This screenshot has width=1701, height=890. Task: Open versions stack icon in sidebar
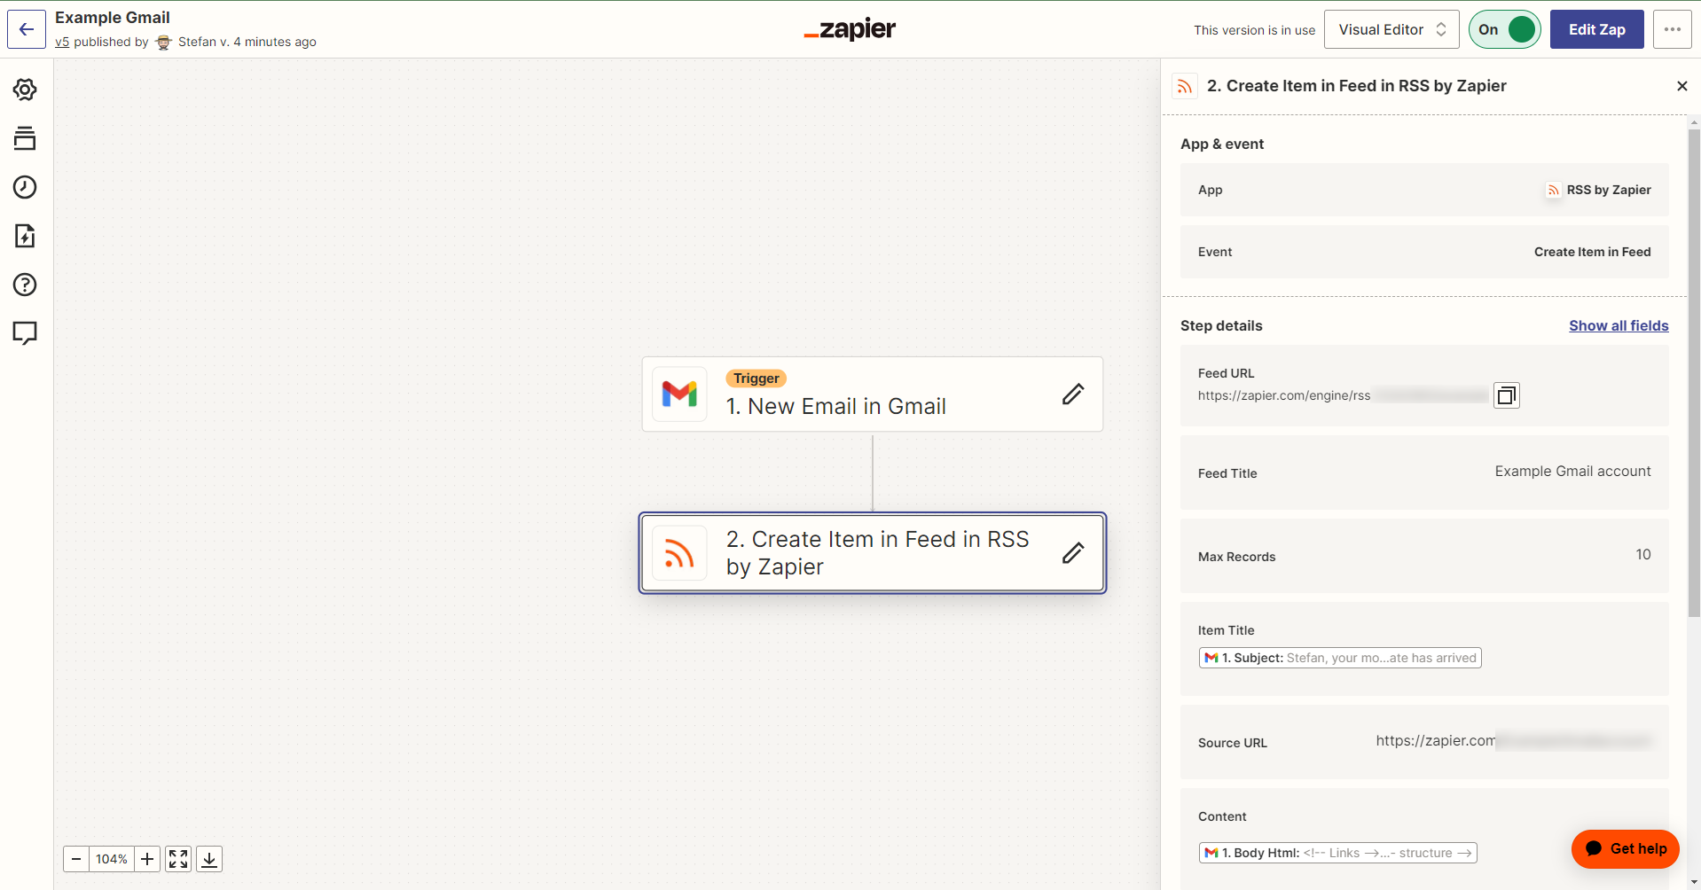pos(25,138)
